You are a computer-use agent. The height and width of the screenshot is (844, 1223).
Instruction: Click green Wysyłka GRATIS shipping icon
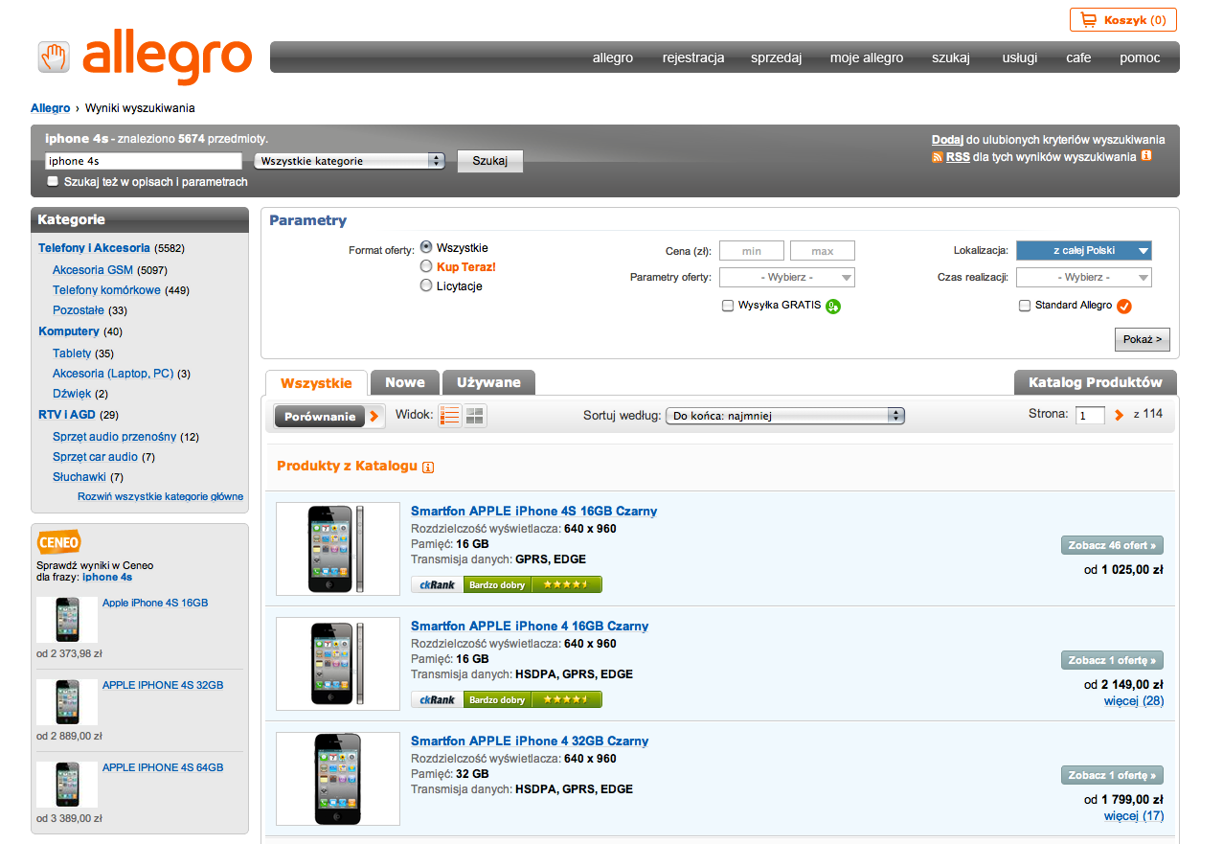(x=833, y=307)
